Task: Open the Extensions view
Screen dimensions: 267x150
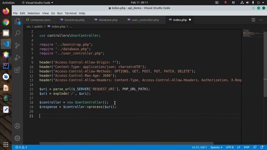Action: [x=18, y=70]
